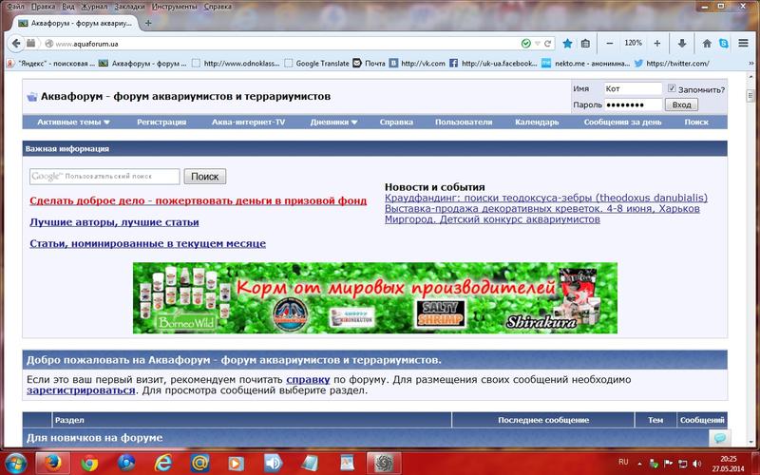Click the Skype icon in browser toolbar
The image size is (760, 475).
(x=725, y=43)
